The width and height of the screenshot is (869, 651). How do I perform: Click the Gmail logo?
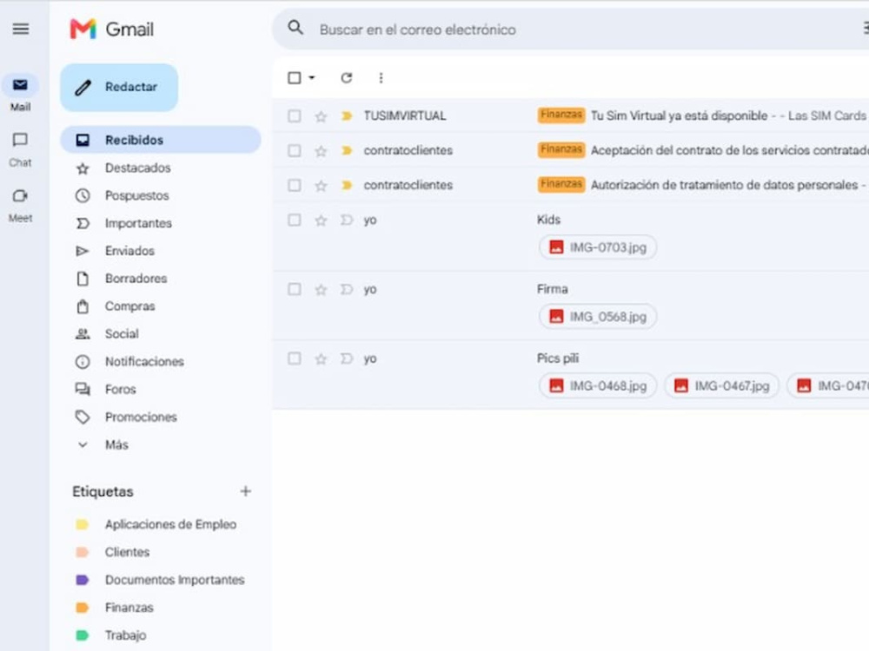[x=112, y=29]
